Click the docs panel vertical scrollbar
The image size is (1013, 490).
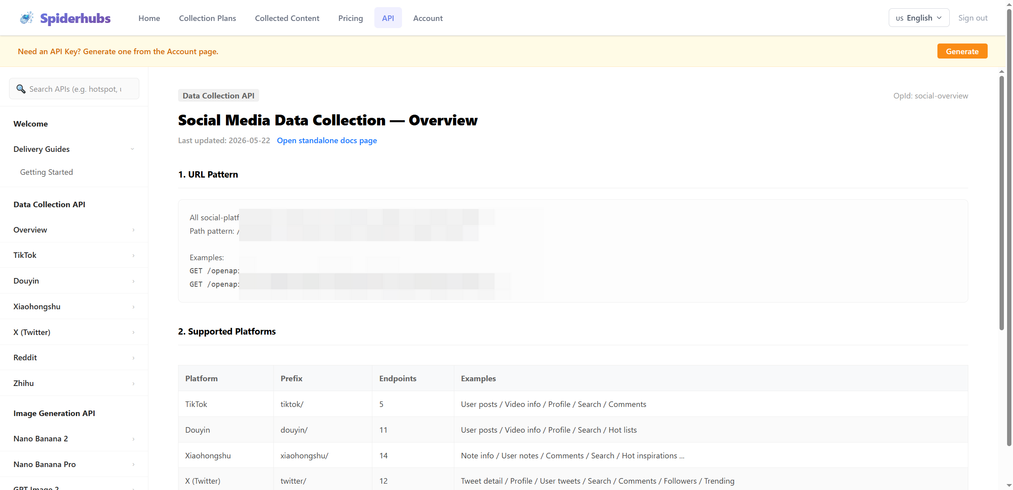pos(1002,202)
